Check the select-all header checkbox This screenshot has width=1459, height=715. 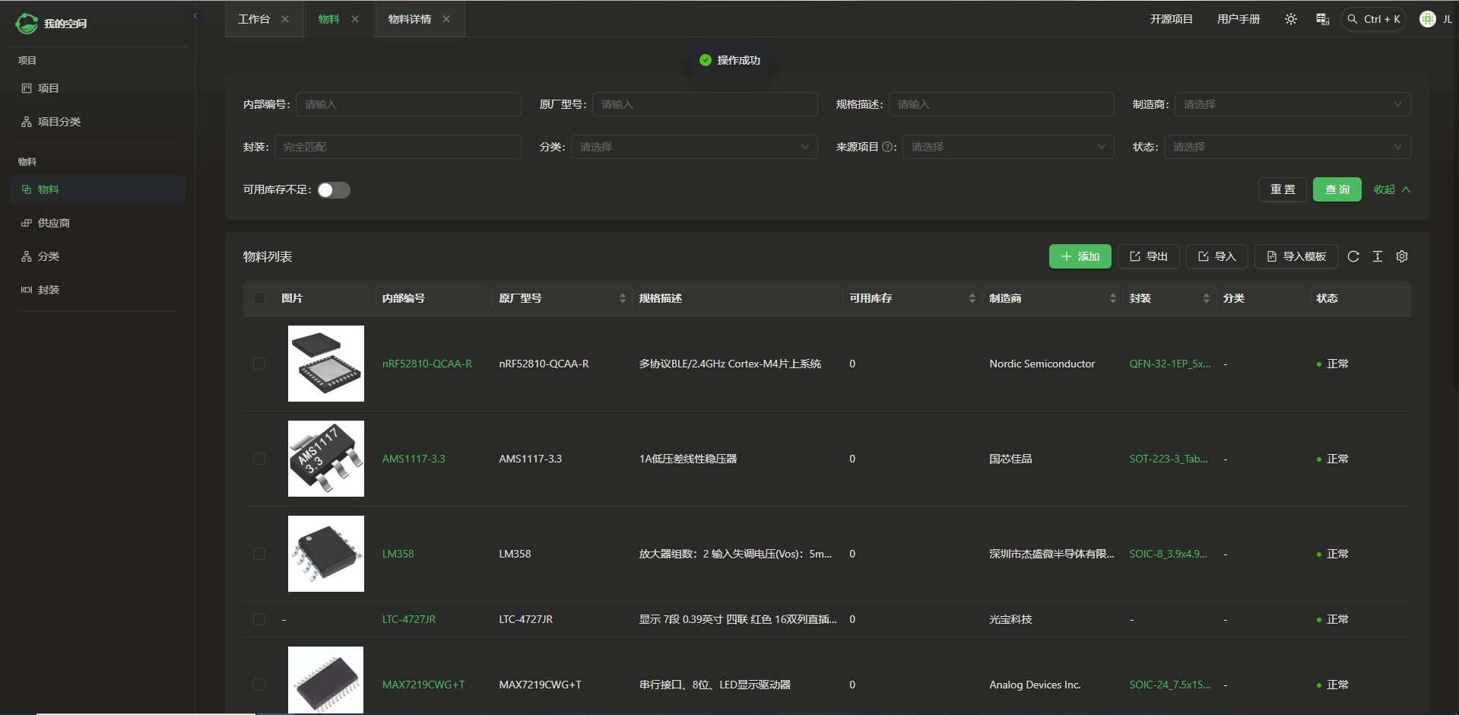pyautogui.click(x=259, y=298)
